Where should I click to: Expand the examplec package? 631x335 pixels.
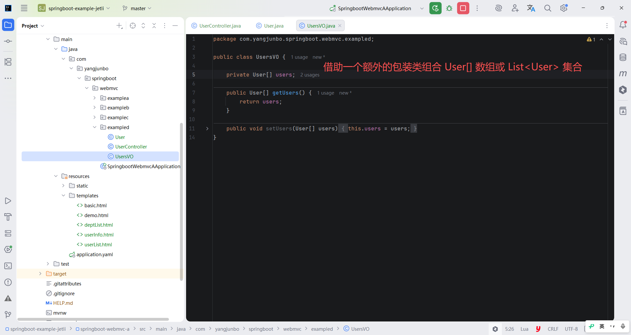[x=95, y=117]
